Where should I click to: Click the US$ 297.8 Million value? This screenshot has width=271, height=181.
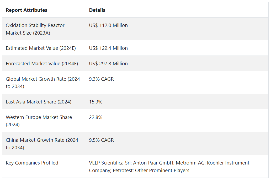click(108, 64)
